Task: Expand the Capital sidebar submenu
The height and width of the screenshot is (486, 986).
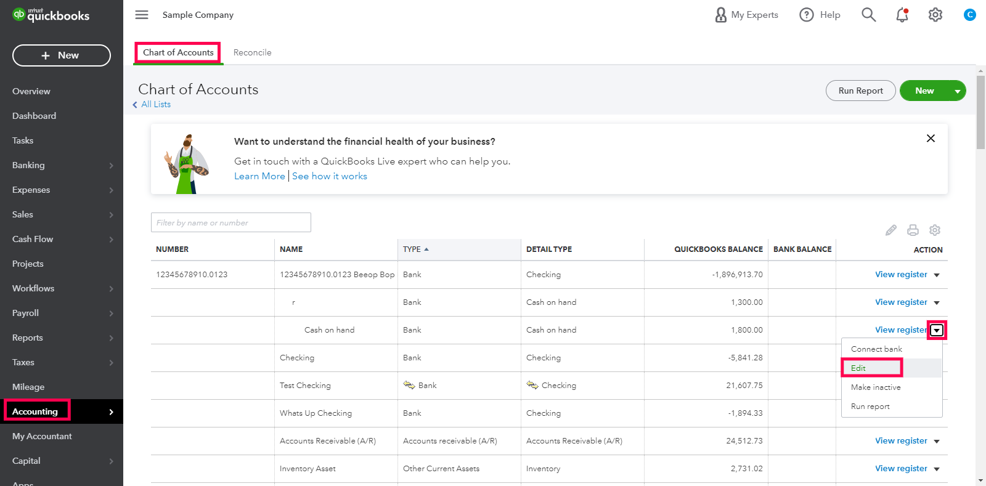Action: [112, 461]
